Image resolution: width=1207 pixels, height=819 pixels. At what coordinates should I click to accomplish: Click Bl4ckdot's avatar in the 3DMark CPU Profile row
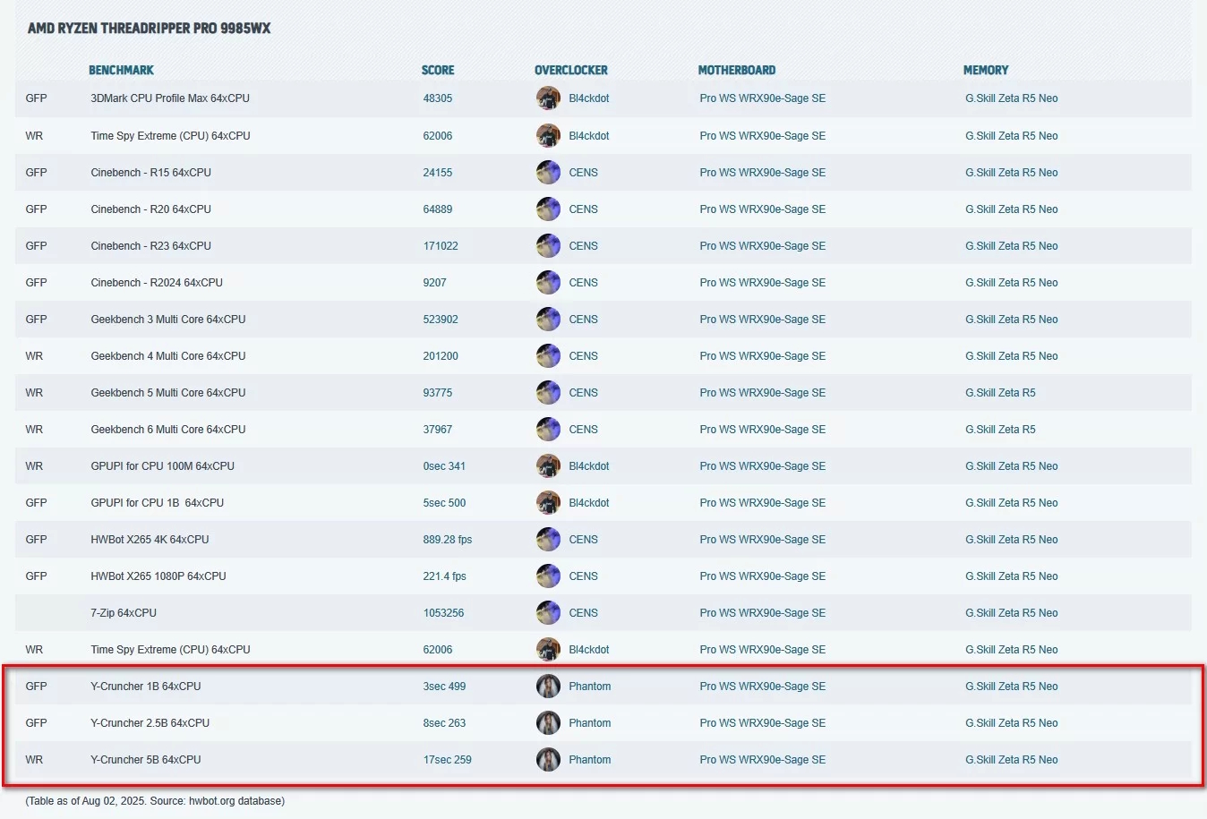[548, 98]
